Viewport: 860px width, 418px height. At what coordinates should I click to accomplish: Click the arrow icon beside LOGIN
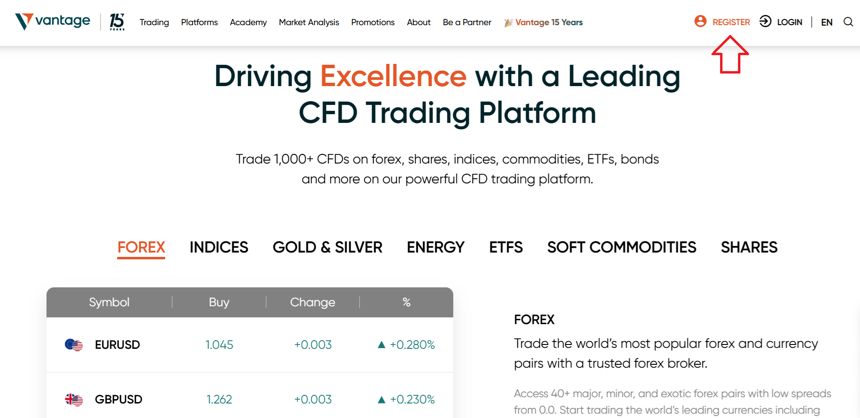pyautogui.click(x=766, y=21)
